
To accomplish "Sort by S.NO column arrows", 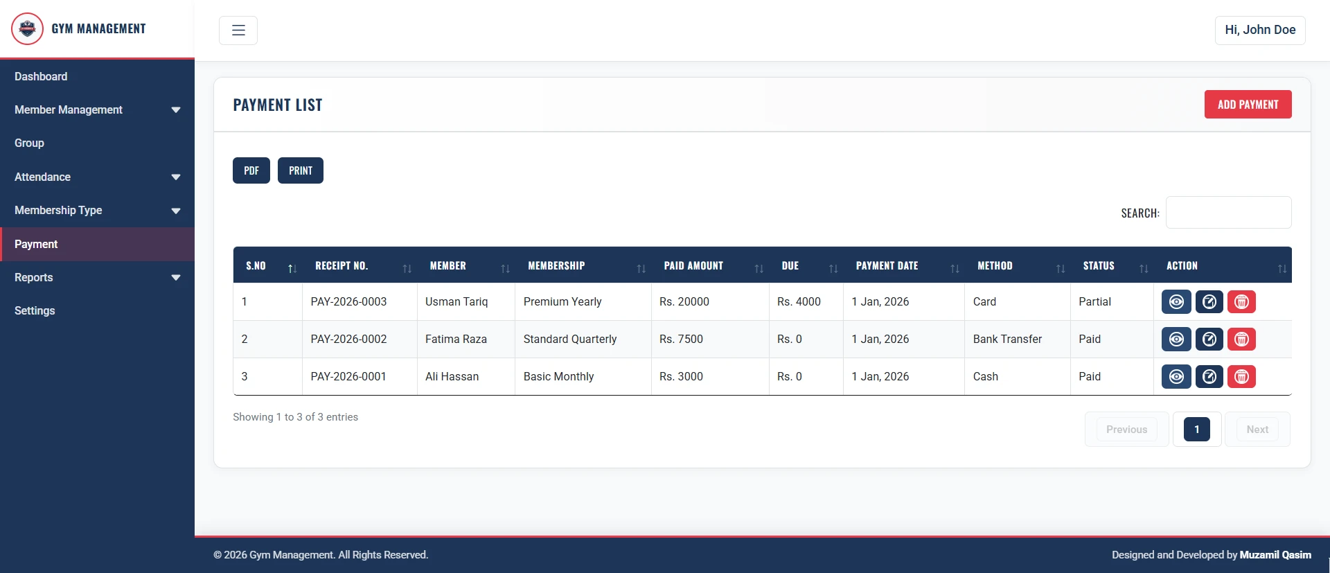I will click(292, 268).
